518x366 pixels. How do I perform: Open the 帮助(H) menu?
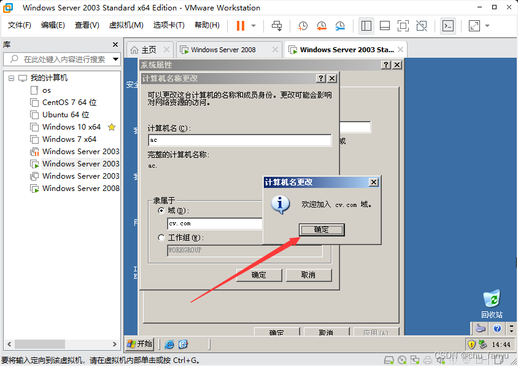(207, 25)
